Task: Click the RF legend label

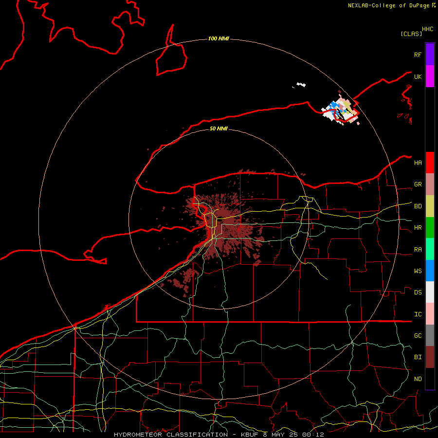Action: [x=418, y=55]
